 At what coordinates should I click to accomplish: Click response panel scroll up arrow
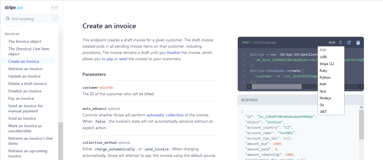(x=361, y=108)
